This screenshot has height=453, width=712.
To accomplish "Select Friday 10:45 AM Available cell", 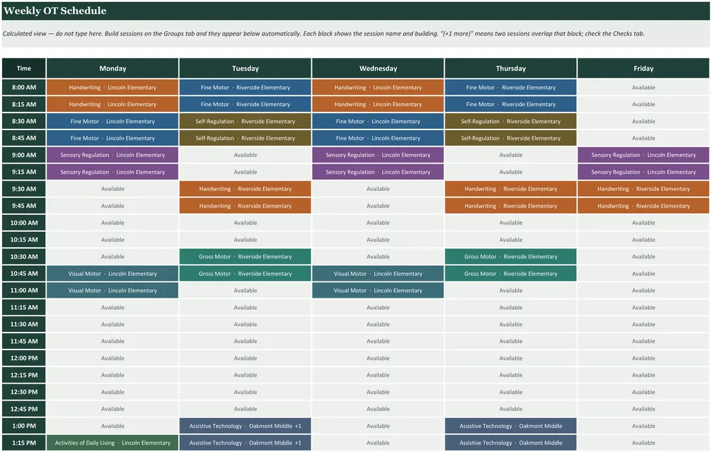I will tap(643, 273).
